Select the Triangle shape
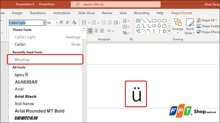The width and height of the screenshot is (220, 123). click(138, 26)
